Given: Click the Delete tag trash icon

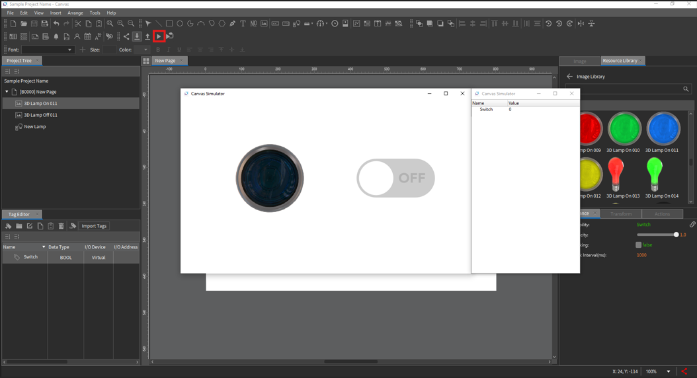Looking at the screenshot, I should pyautogui.click(x=61, y=226).
